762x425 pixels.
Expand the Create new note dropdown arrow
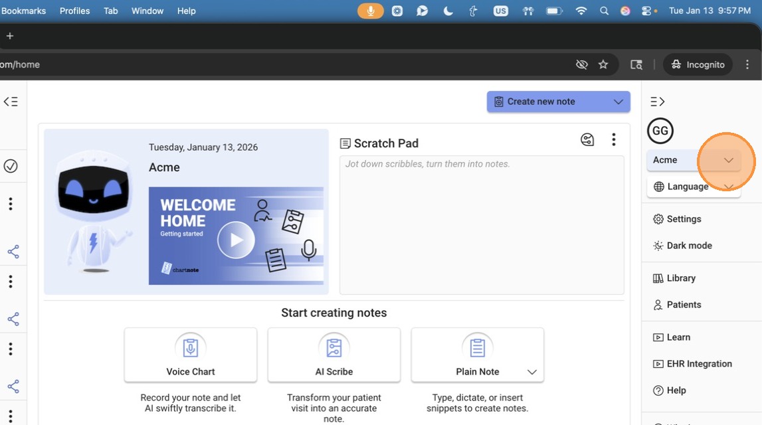point(618,102)
